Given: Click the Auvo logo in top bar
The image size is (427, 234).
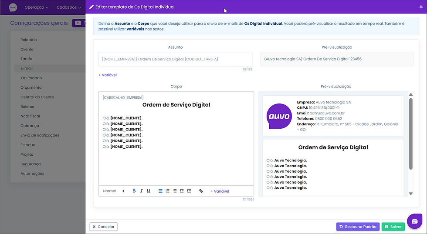Looking at the screenshot, I should point(13,7).
